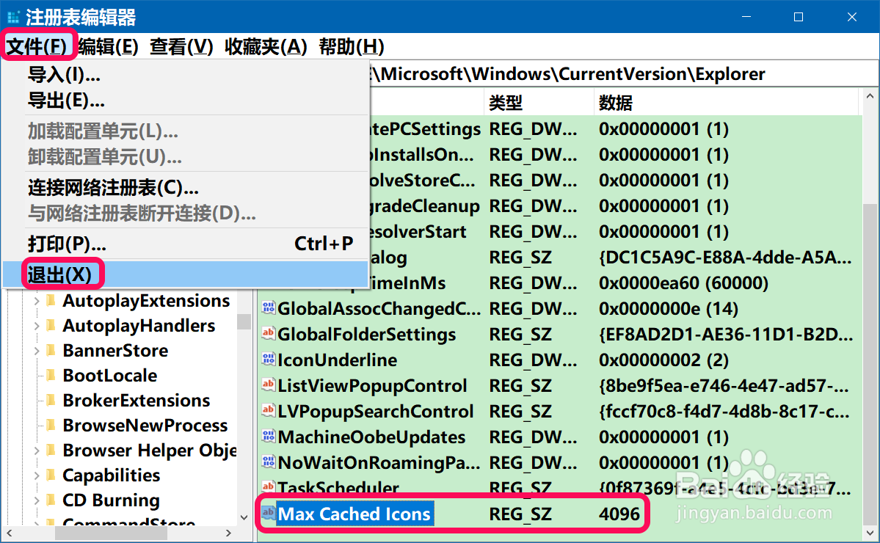Expand the Capabilities key
880x543 pixels.
[37, 475]
